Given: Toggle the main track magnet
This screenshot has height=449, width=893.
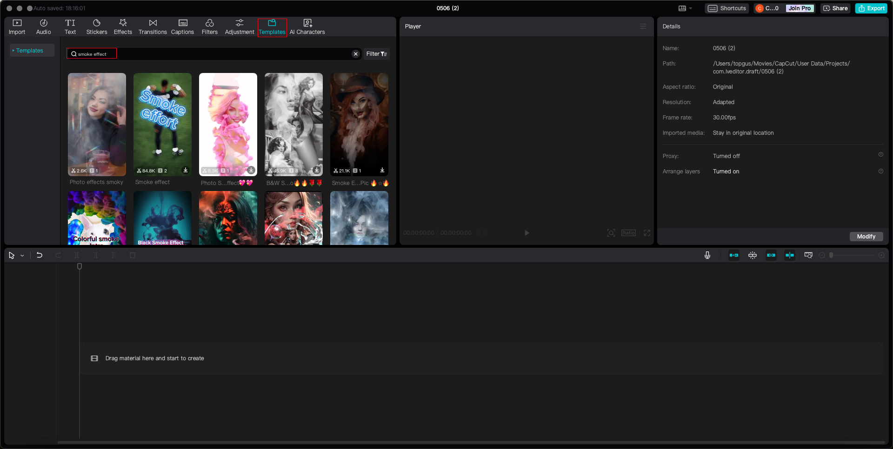Looking at the screenshot, I should point(734,255).
